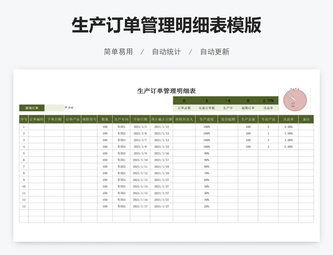Select the 2.00% defect rate cell
This screenshot has width=333, height=255.
click(288, 146)
